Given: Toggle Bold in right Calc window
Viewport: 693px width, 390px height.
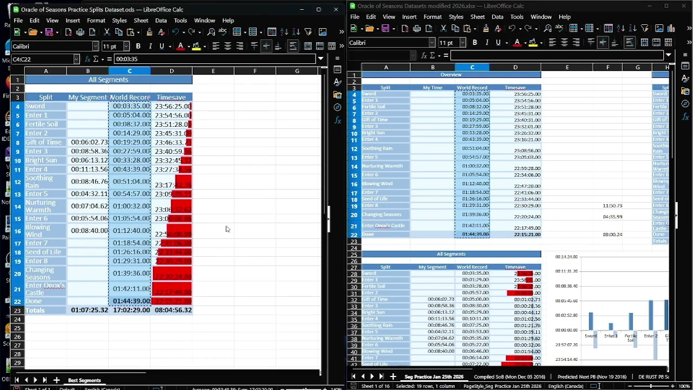Looking at the screenshot, I should tap(475, 43).
